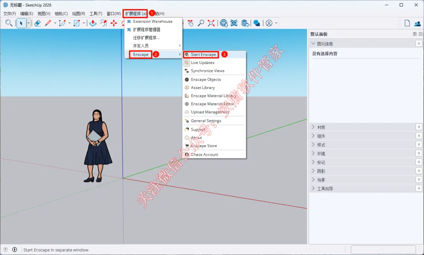Viewport: 424px width, 255px height.
Task: Toggle Live Updates in the Enscape menu
Action: pos(214,62)
